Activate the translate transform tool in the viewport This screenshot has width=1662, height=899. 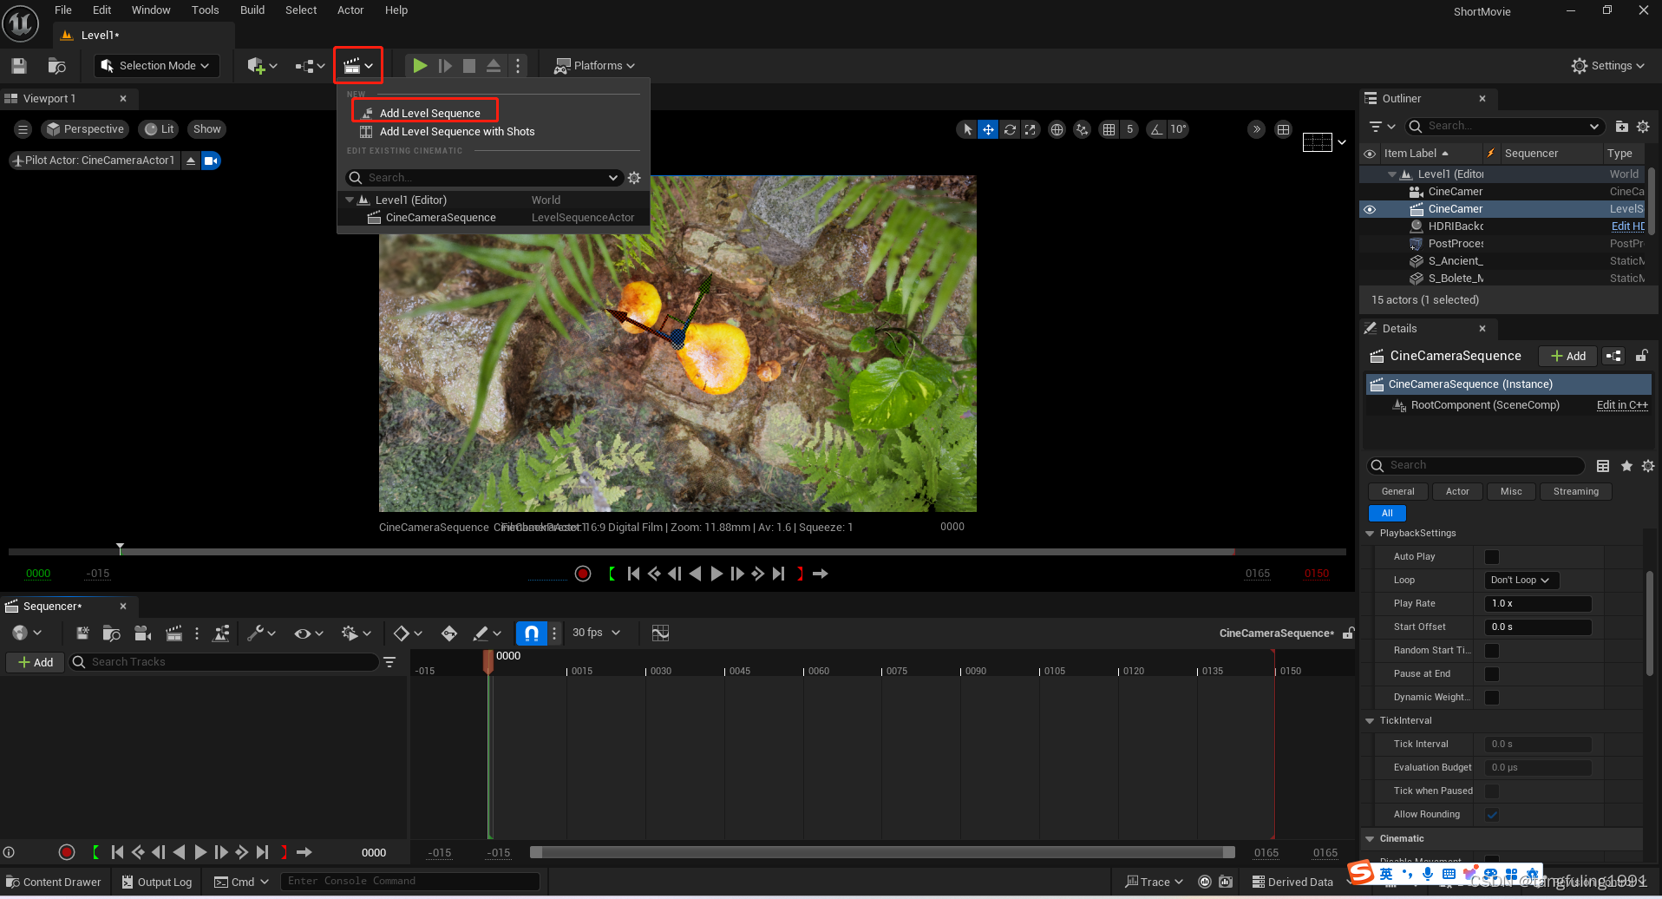pos(988,129)
